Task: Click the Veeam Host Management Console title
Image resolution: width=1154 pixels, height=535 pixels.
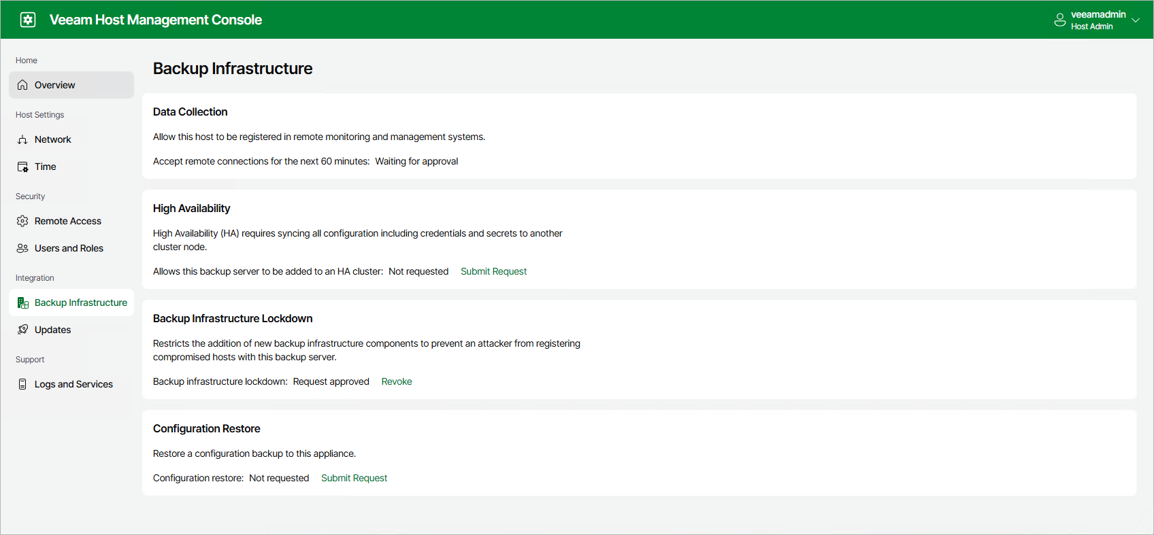Action: [156, 20]
